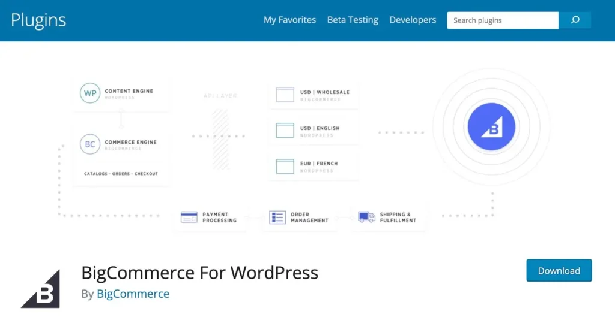Click the Plugins header title
This screenshot has height=329, width=615.
[x=38, y=20]
